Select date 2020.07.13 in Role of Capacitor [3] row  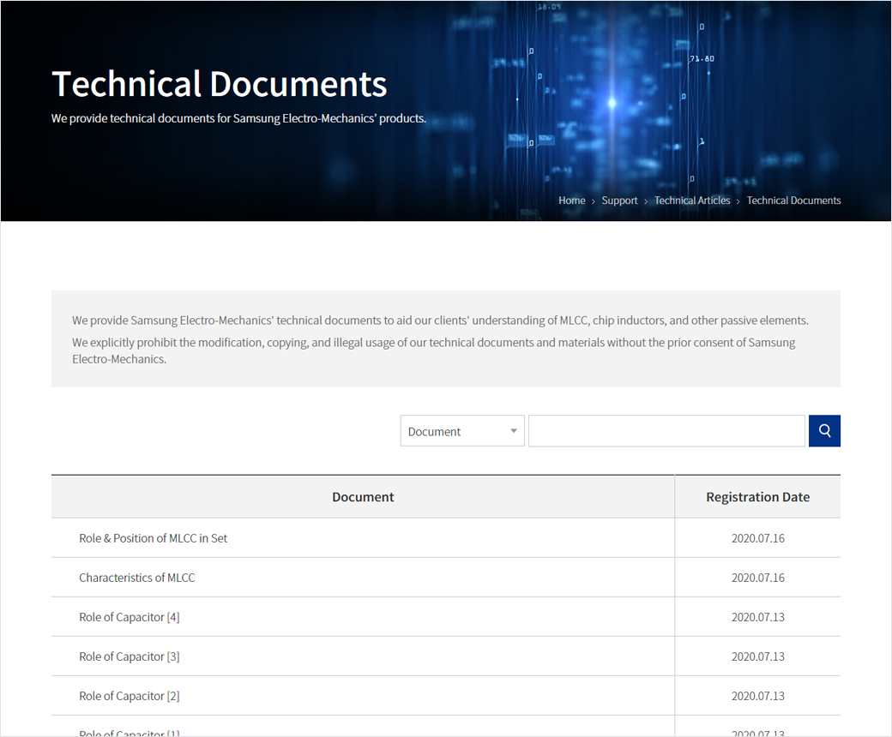(757, 656)
